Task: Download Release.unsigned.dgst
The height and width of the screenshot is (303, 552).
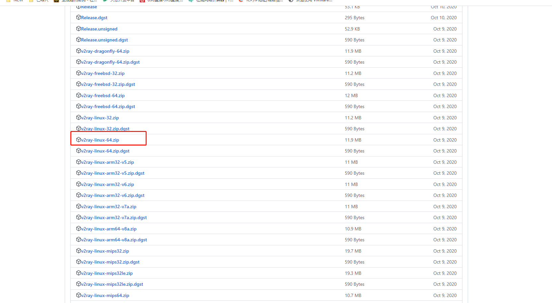Action: pos(104,40)
